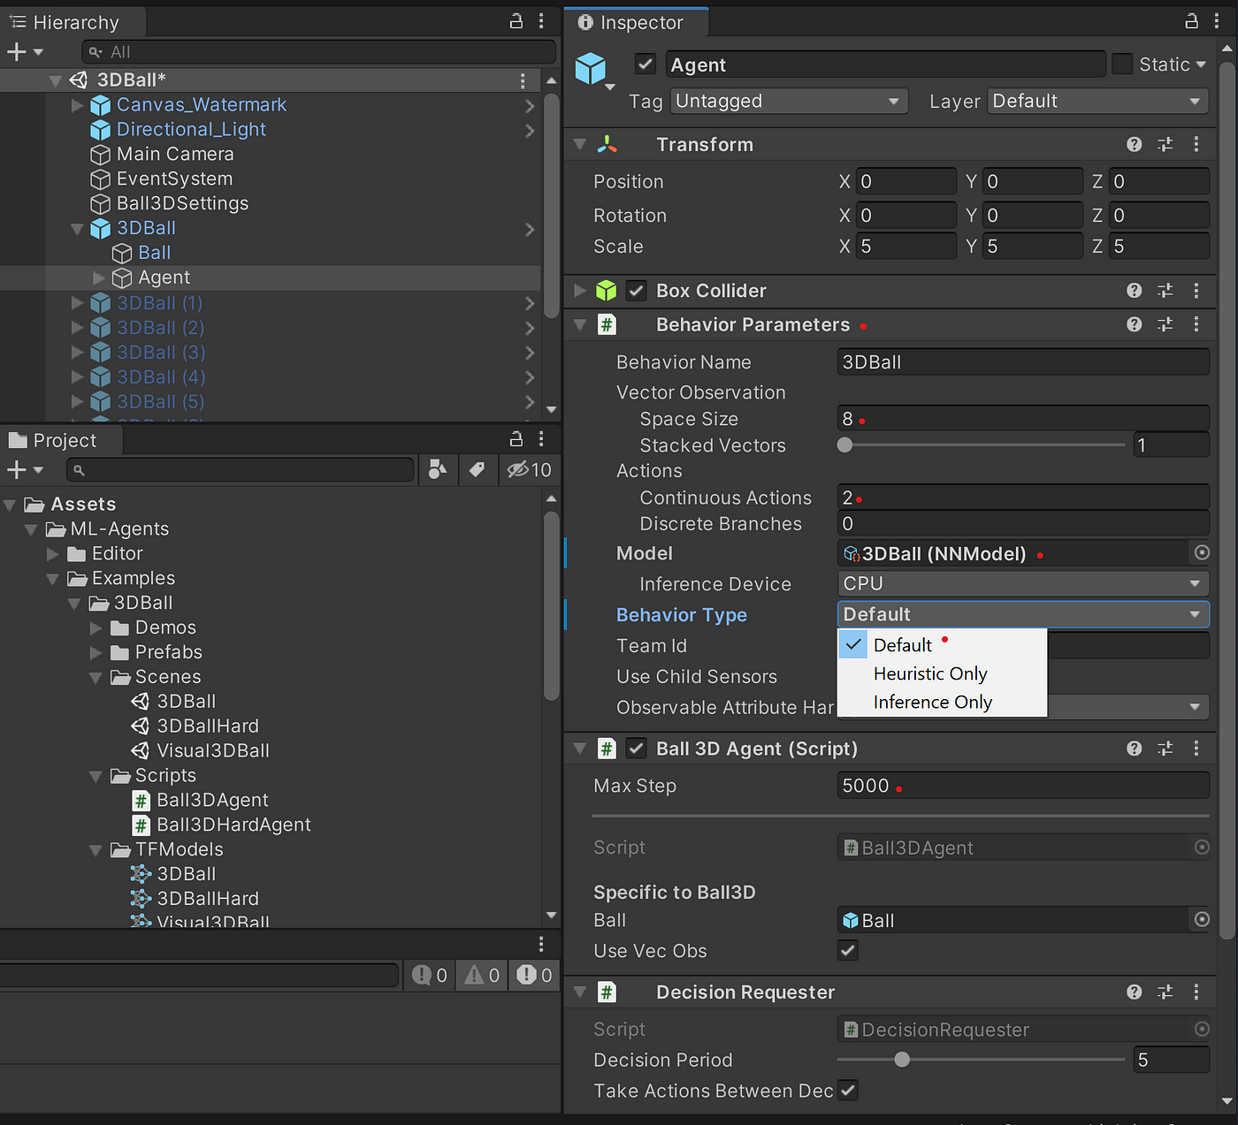Lock the Hierarchy panel

pyautogui.click(x=516, y=21)
